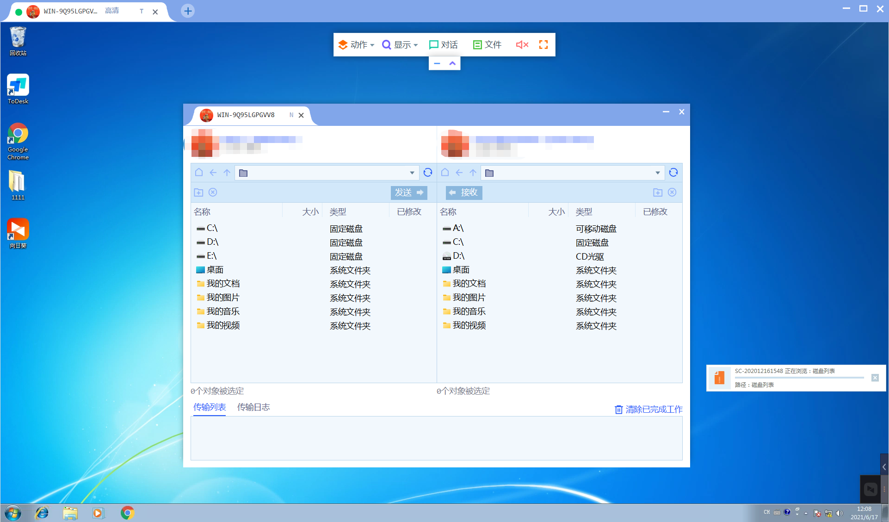The image size is (889, 522).
Task: Expand the left pane path dropdown
Action: (412, 173)
